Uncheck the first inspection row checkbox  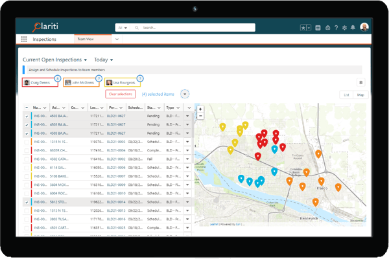(x=27, y=117)
